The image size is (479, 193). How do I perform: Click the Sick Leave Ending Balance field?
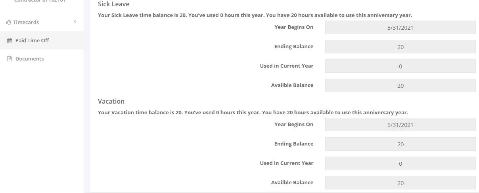click(x=400, y=47)
